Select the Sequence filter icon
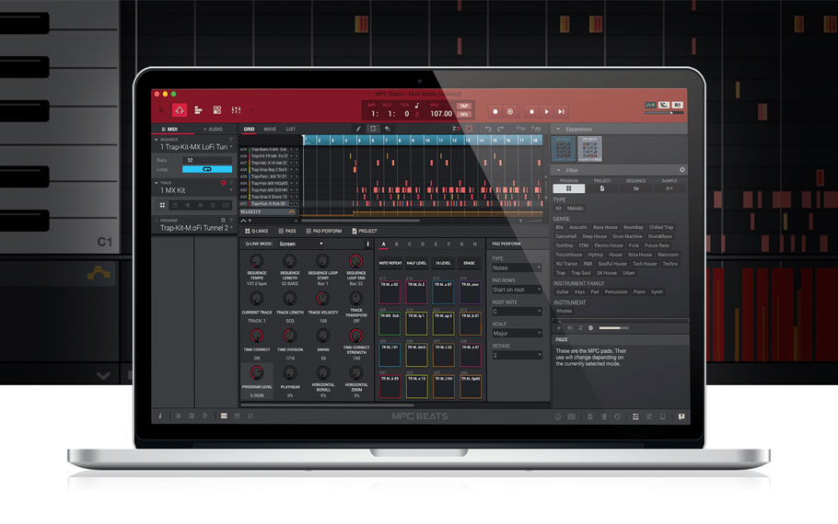This screenshot has height=524, width=838. (636, 188)
